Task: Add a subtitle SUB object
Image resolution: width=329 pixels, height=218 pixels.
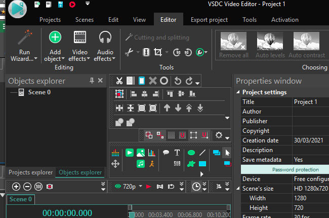Action: 177,164
